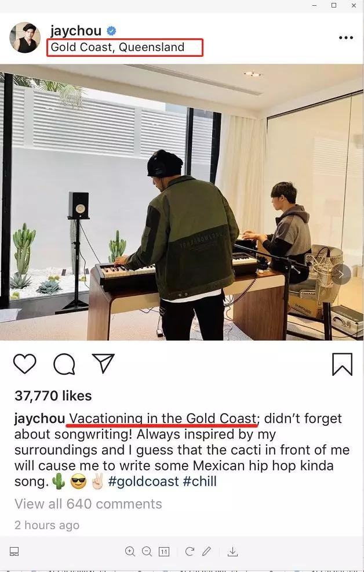Screen dimensions: 364x572
Task: Zoom out with the magnifier minus icon
Action: (147, 551)
